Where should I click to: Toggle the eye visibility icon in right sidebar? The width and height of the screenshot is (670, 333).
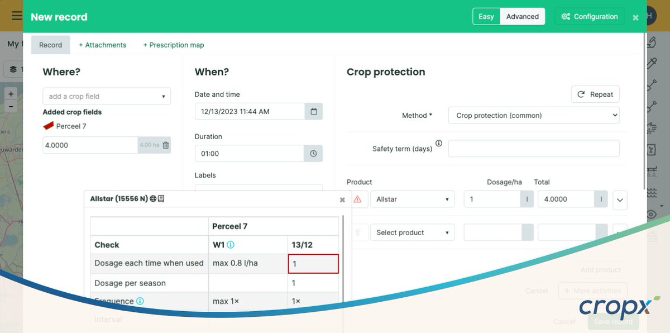(651, 215)
